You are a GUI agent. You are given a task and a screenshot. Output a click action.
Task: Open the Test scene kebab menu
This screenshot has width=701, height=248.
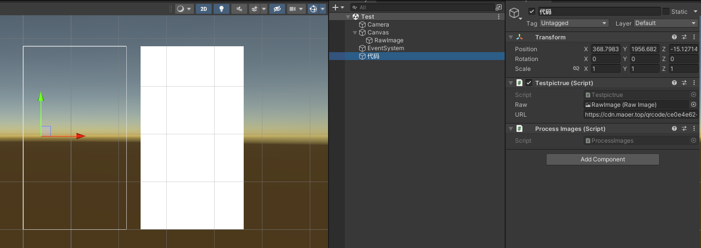point(499,17)
